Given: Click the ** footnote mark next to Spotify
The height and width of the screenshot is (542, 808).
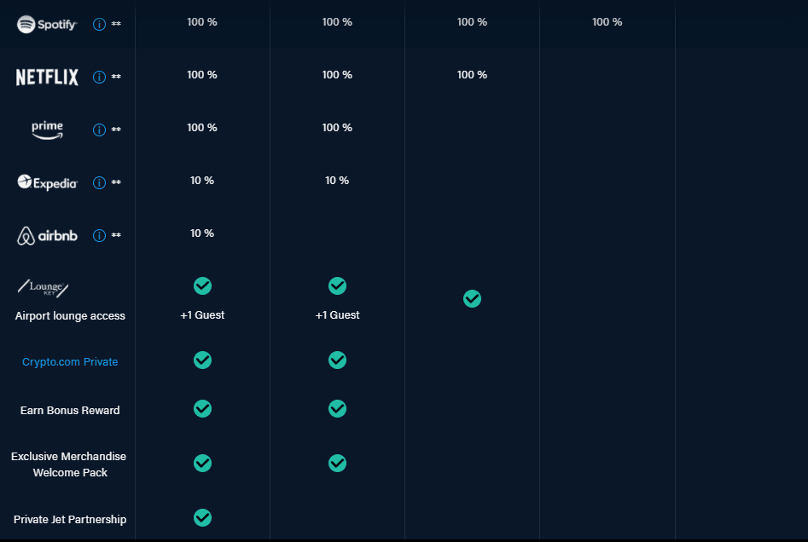Looking at the screenshot, I should click(116, 24).
